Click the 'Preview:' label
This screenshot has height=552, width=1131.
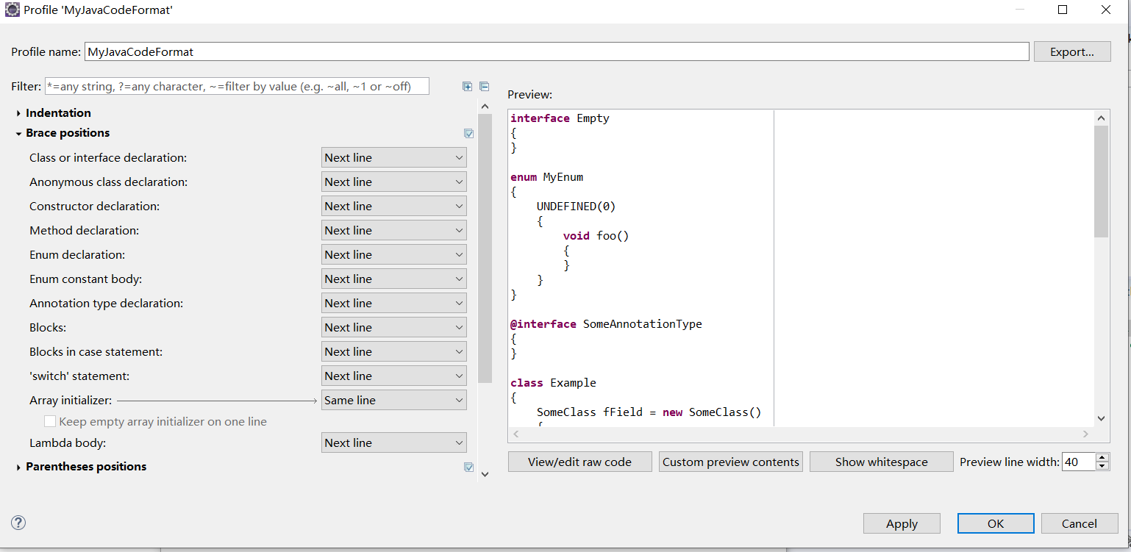[529, 95]
